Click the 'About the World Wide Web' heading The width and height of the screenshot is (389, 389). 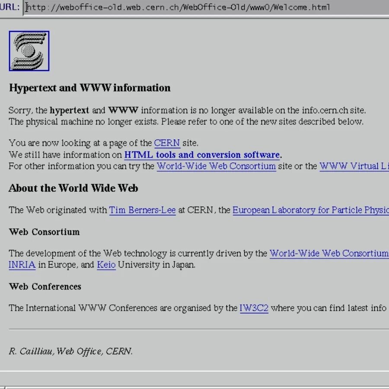point(73,188)
